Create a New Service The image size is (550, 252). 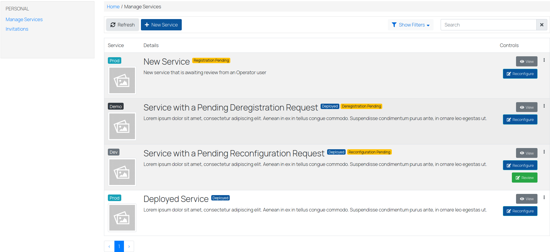tap(161, 25)
